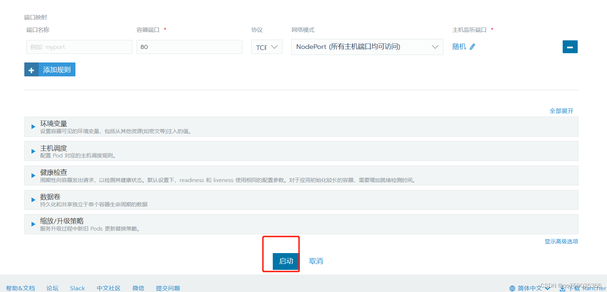This screenshot has height=292, width=607.
Task: Click the plus icon on 添加规则 button
Action: (x=31, y=70)
